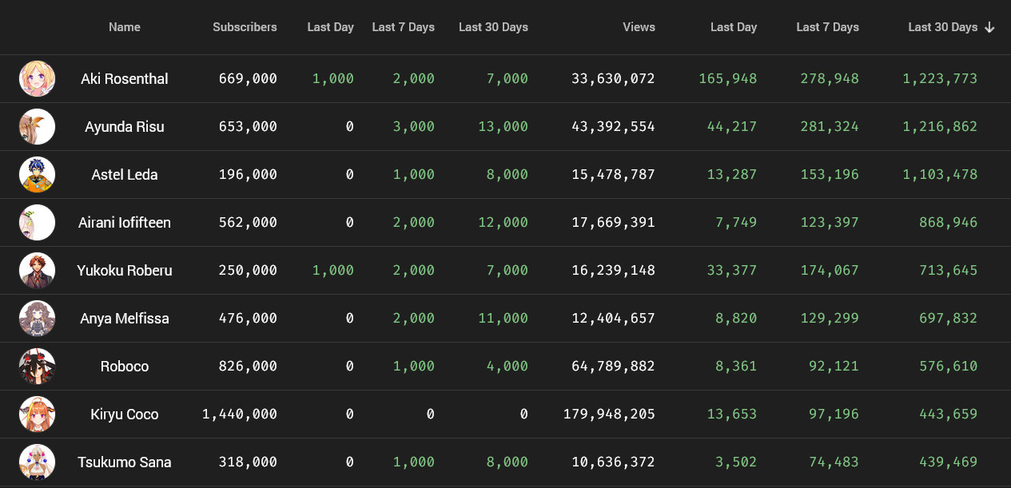Select Astel Leda's profile avatar

37,174
